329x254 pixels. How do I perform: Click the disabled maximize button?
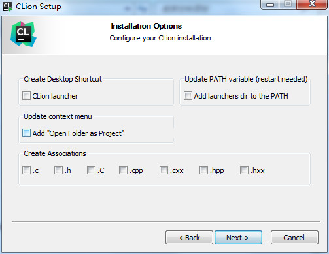(288, 5)
